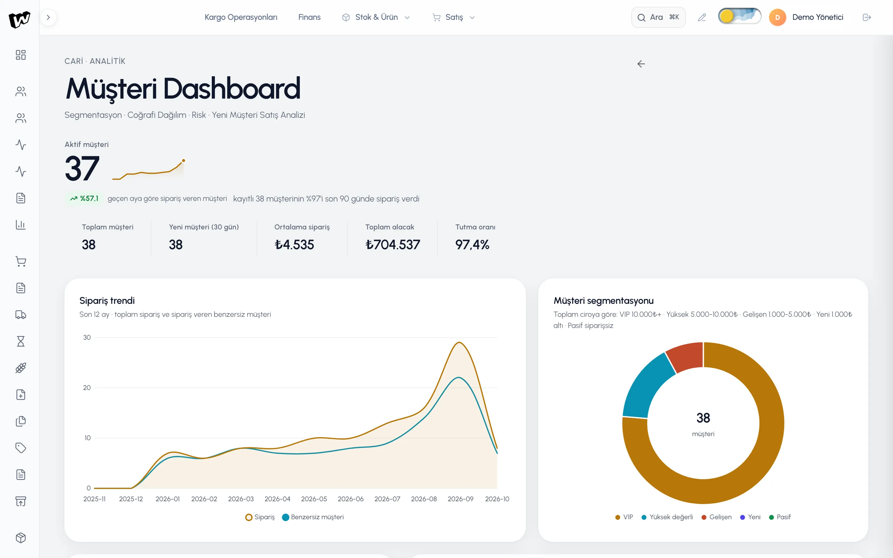Screen dimensions: 893x558
Task: Click the Demo Yönetici user name
Action: pos(818,17)
